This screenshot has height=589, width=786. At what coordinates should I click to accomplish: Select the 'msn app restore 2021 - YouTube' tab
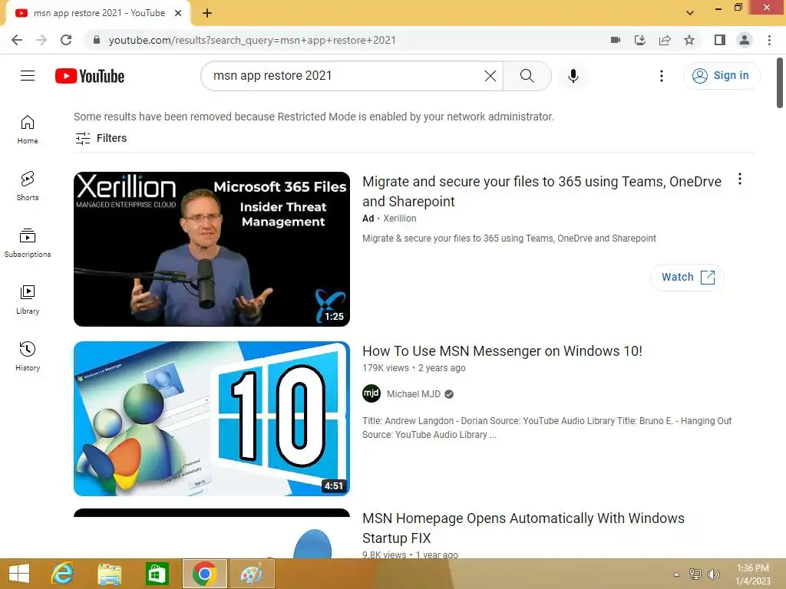tap(99, 13)
